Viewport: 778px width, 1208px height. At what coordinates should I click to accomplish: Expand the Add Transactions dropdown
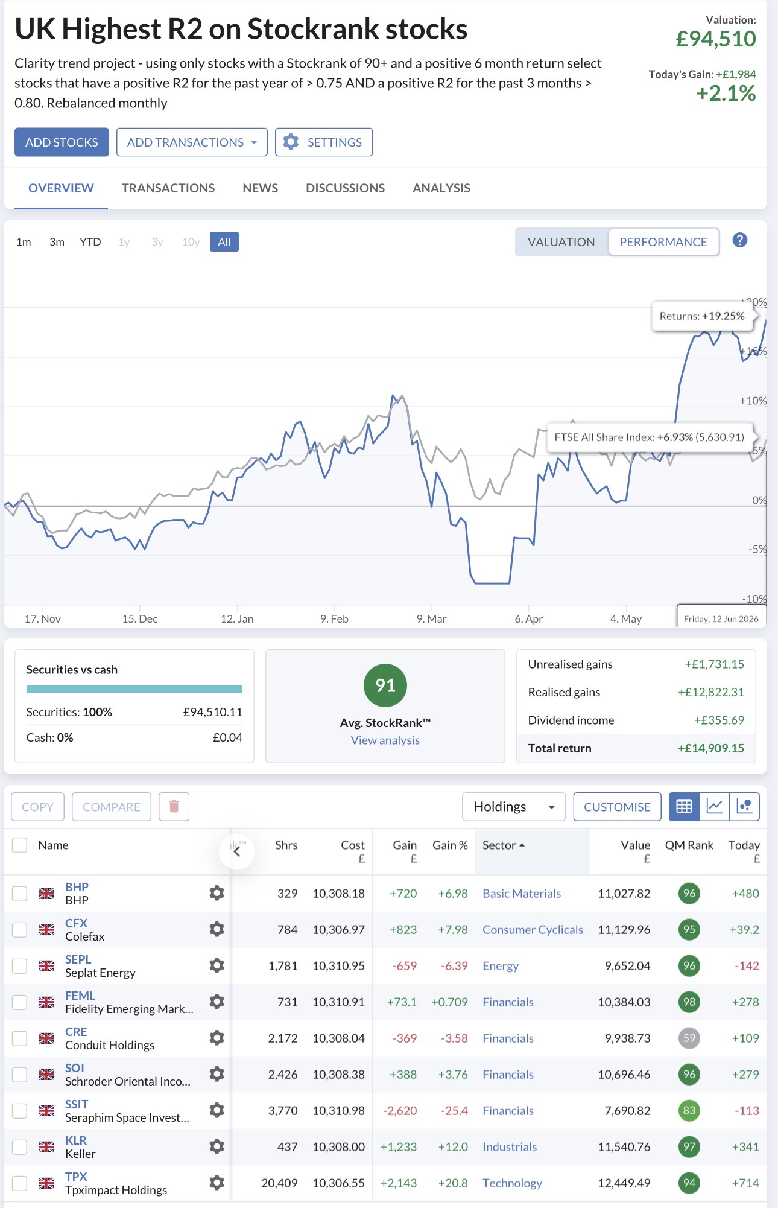(192, 142)
